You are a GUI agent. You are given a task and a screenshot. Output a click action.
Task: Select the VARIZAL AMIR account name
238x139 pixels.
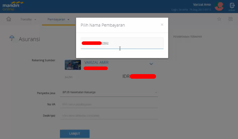pyautogui.click(x=96, y=62)
